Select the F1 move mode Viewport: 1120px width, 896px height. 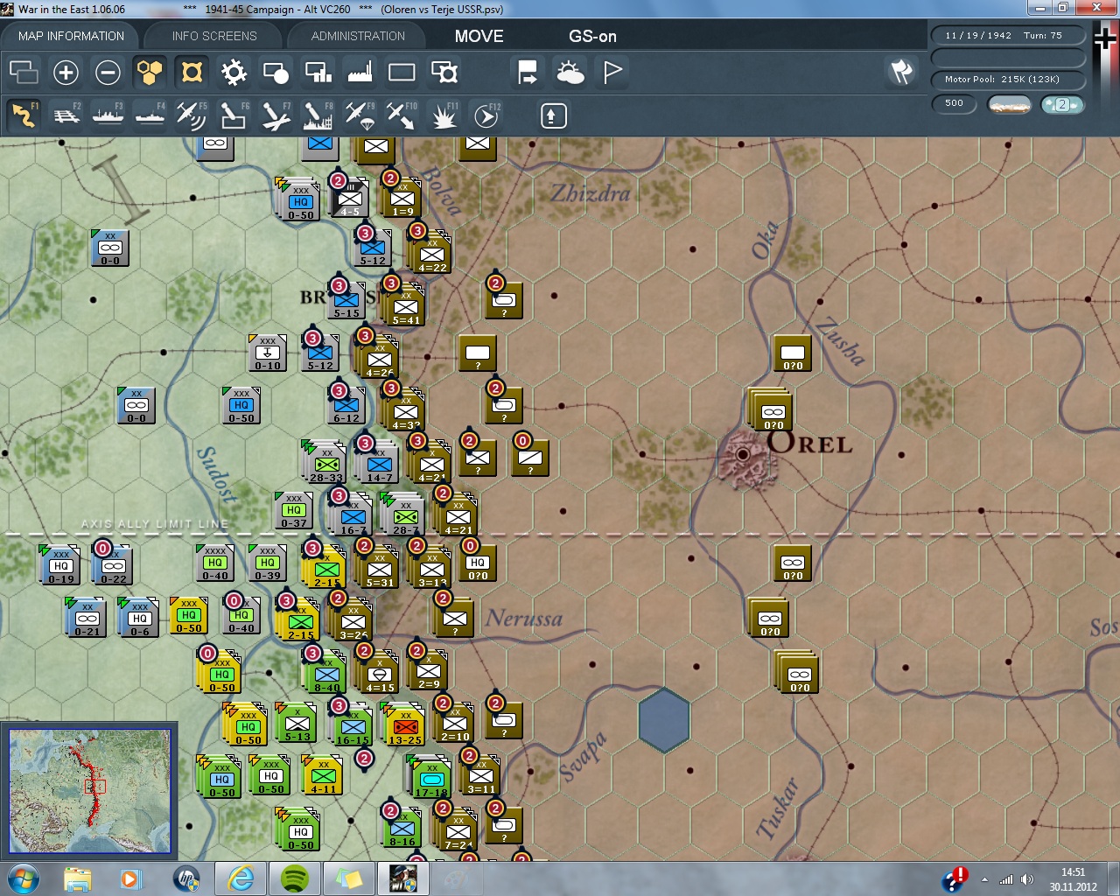[x=24, y=115]
